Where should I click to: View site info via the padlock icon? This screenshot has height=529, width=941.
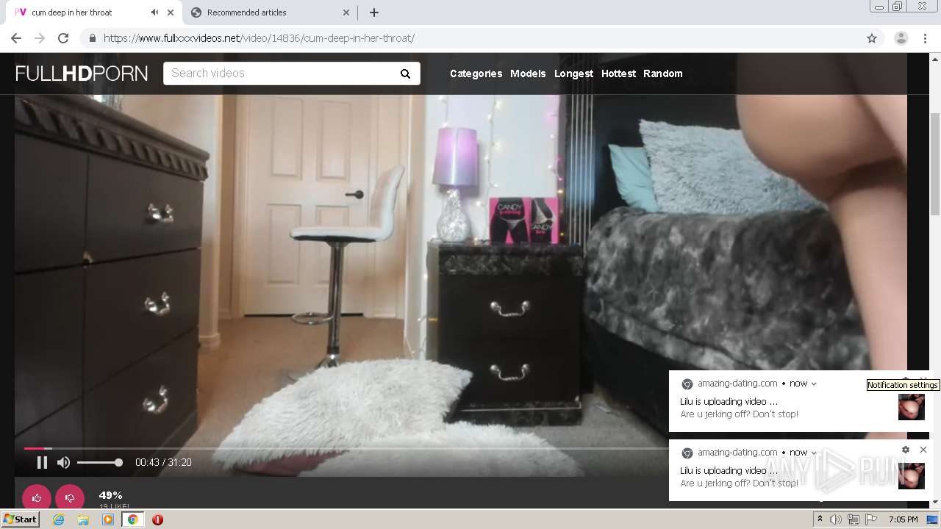click(92, 38)
